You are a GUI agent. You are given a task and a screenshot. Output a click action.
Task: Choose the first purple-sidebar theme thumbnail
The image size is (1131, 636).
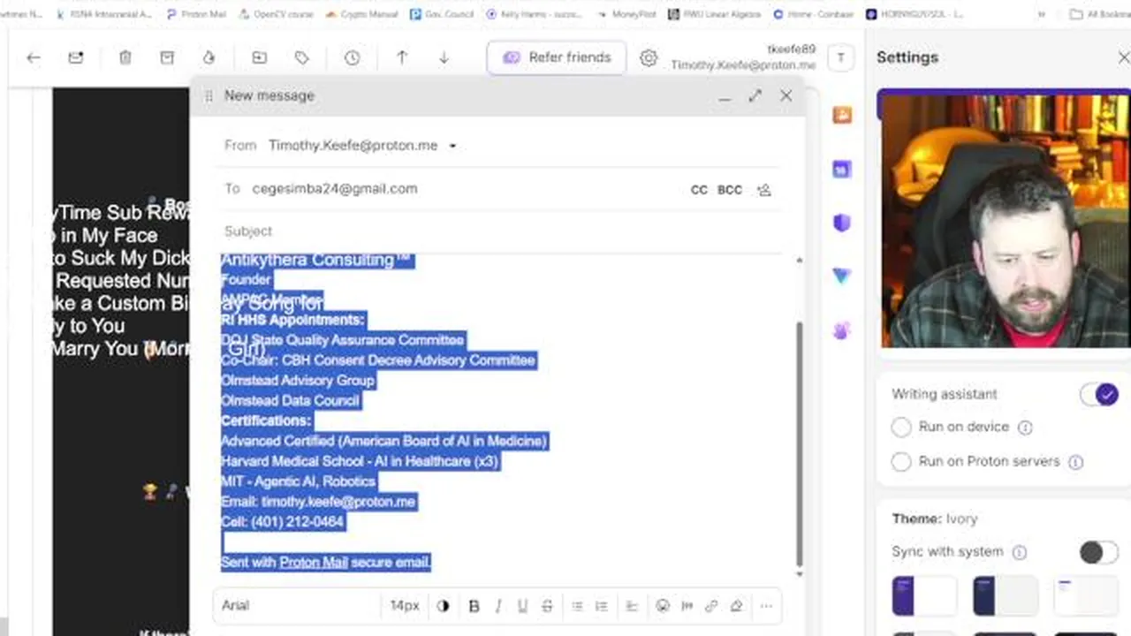[x=924, y=595]
